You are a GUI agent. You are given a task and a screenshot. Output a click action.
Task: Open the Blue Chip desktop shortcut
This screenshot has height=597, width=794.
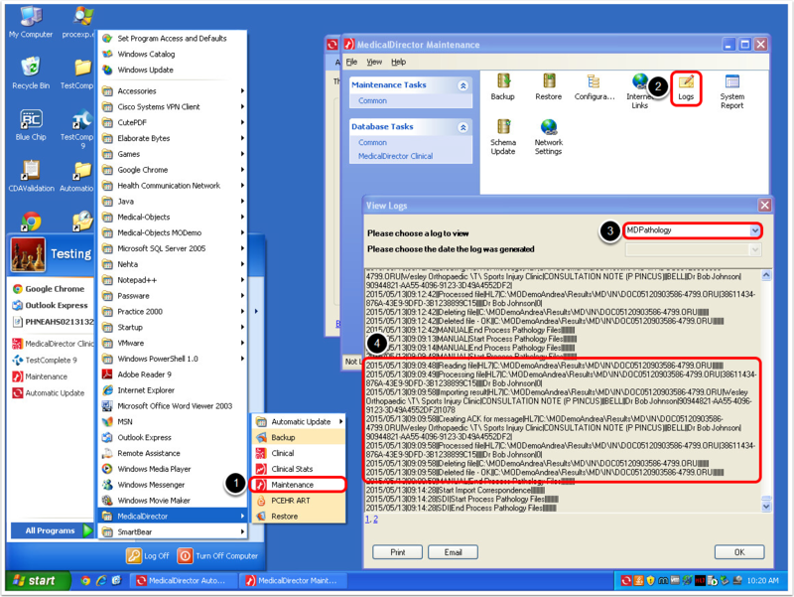coord(31,125)
